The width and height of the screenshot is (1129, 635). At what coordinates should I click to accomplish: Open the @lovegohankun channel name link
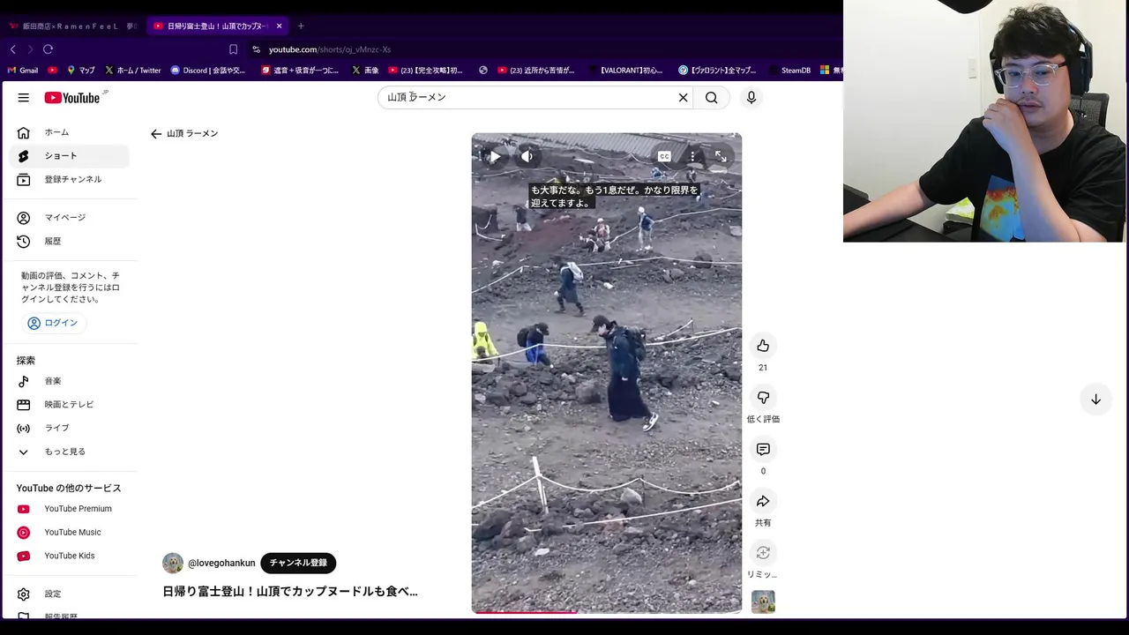click(221, 564)
